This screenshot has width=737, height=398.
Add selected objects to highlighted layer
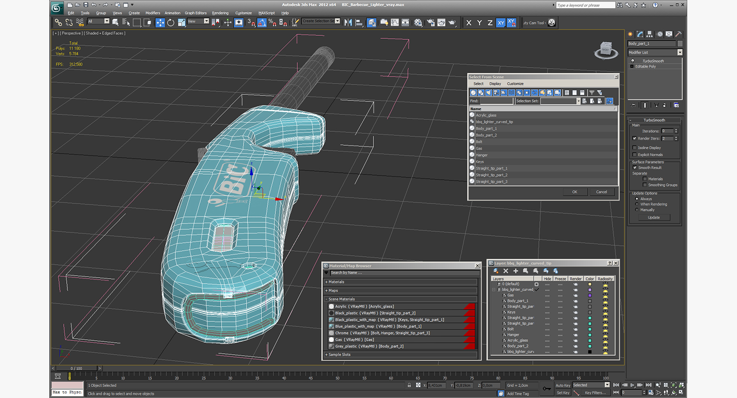tap(516, 271)
